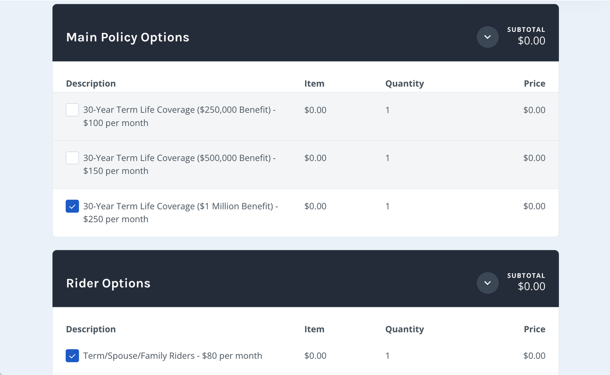
Task: Uncheck Term/Spouse/Family Riders option
Action: click(x=72, y=356)
